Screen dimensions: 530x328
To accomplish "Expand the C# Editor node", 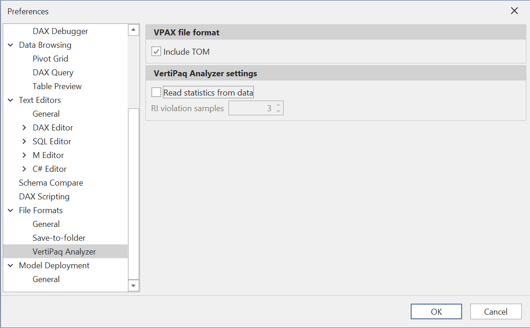I will 24,169.
